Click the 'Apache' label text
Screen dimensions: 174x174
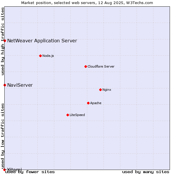(x=96, y=103)
